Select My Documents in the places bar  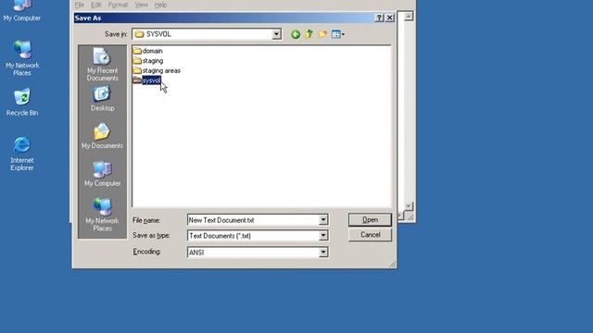[x=102, y=136]
